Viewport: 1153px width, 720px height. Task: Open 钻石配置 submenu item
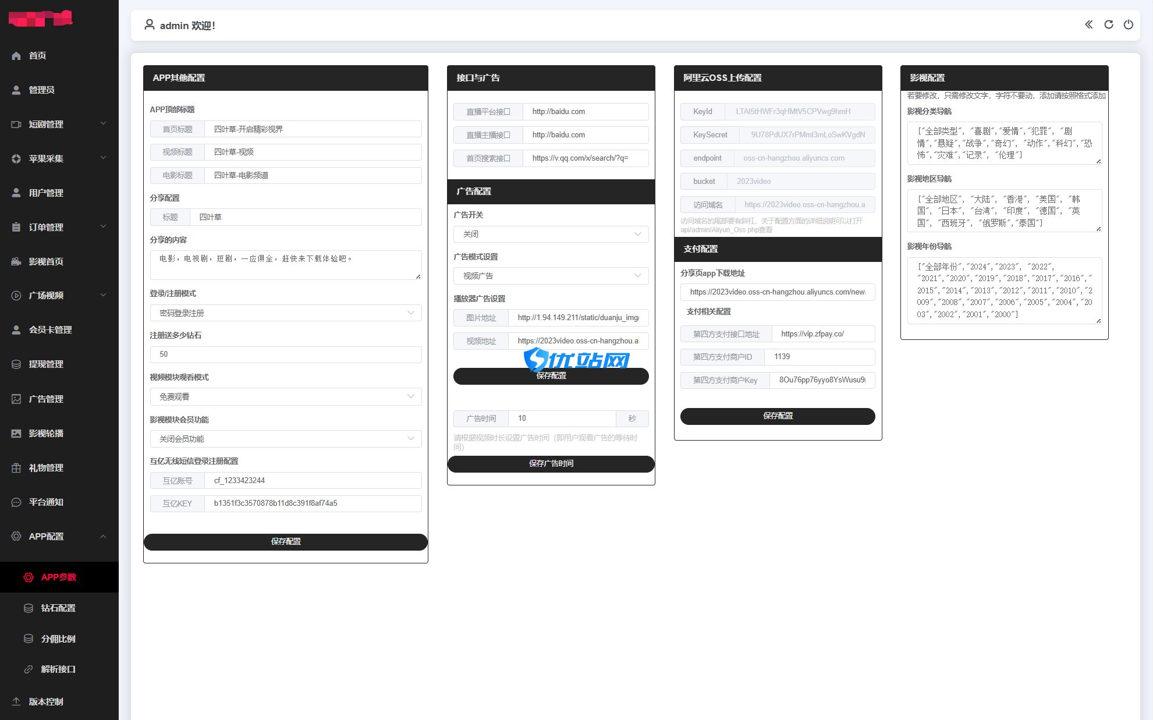click(x=58, y=608)
